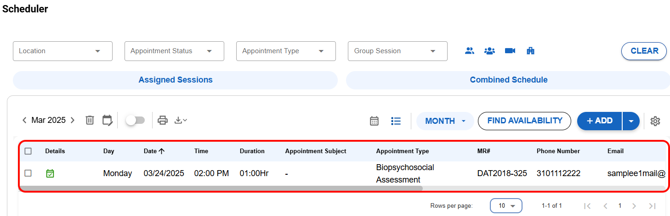Image resolution: width=670 pixels, height=216 pixels.
Task: Switch to Combined Schedule tab
Action: pyautogui.click(x=508, y=80)
